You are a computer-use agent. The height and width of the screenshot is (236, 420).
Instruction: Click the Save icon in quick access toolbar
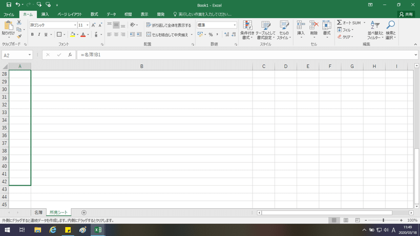[9, 5]
